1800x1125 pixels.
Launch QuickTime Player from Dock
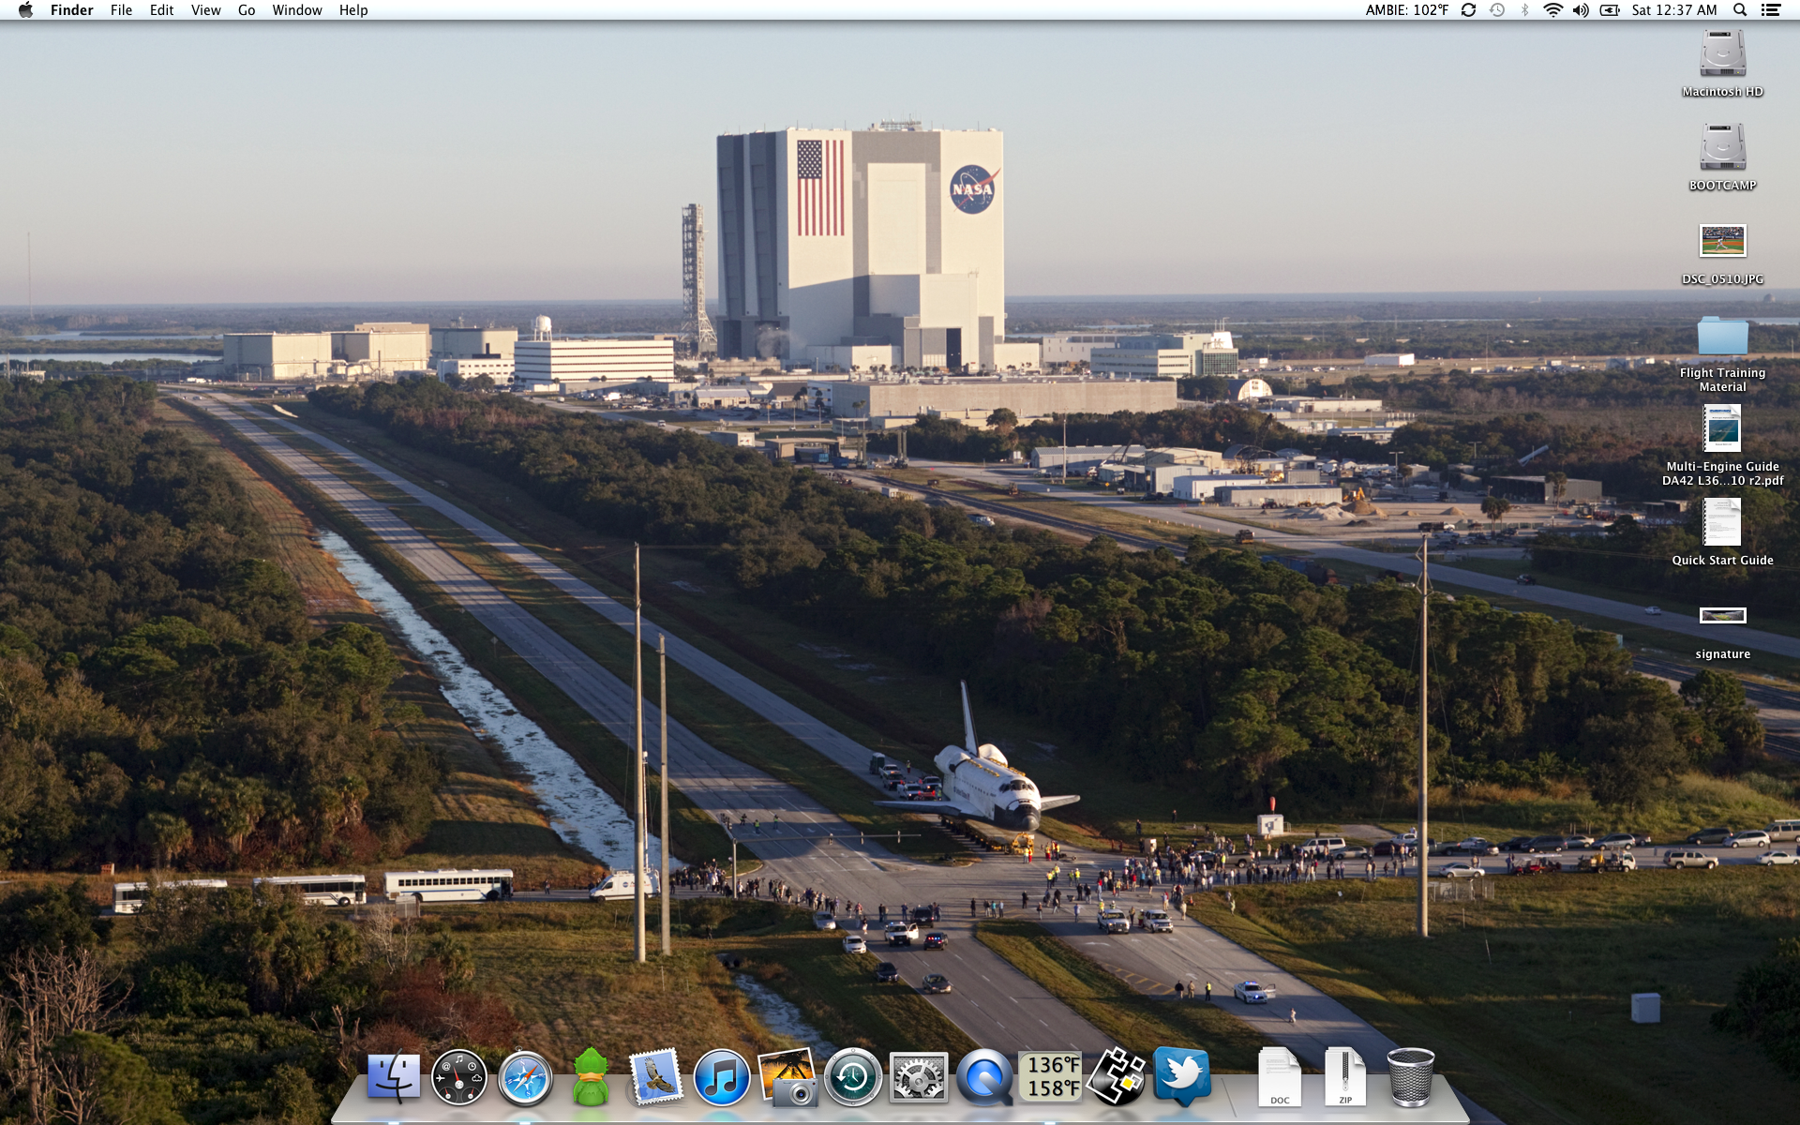(x=983, y=1078)
